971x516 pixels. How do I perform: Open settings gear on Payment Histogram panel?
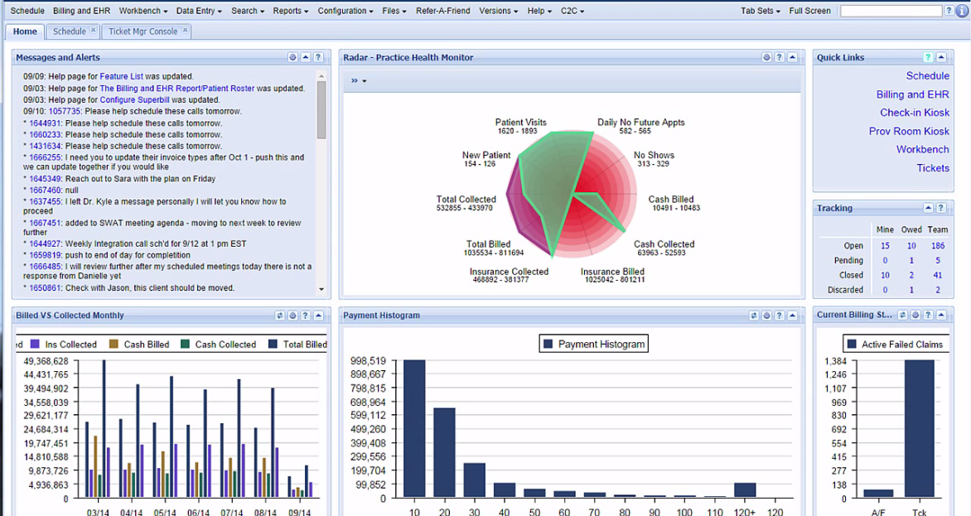[x=766, y=316]
